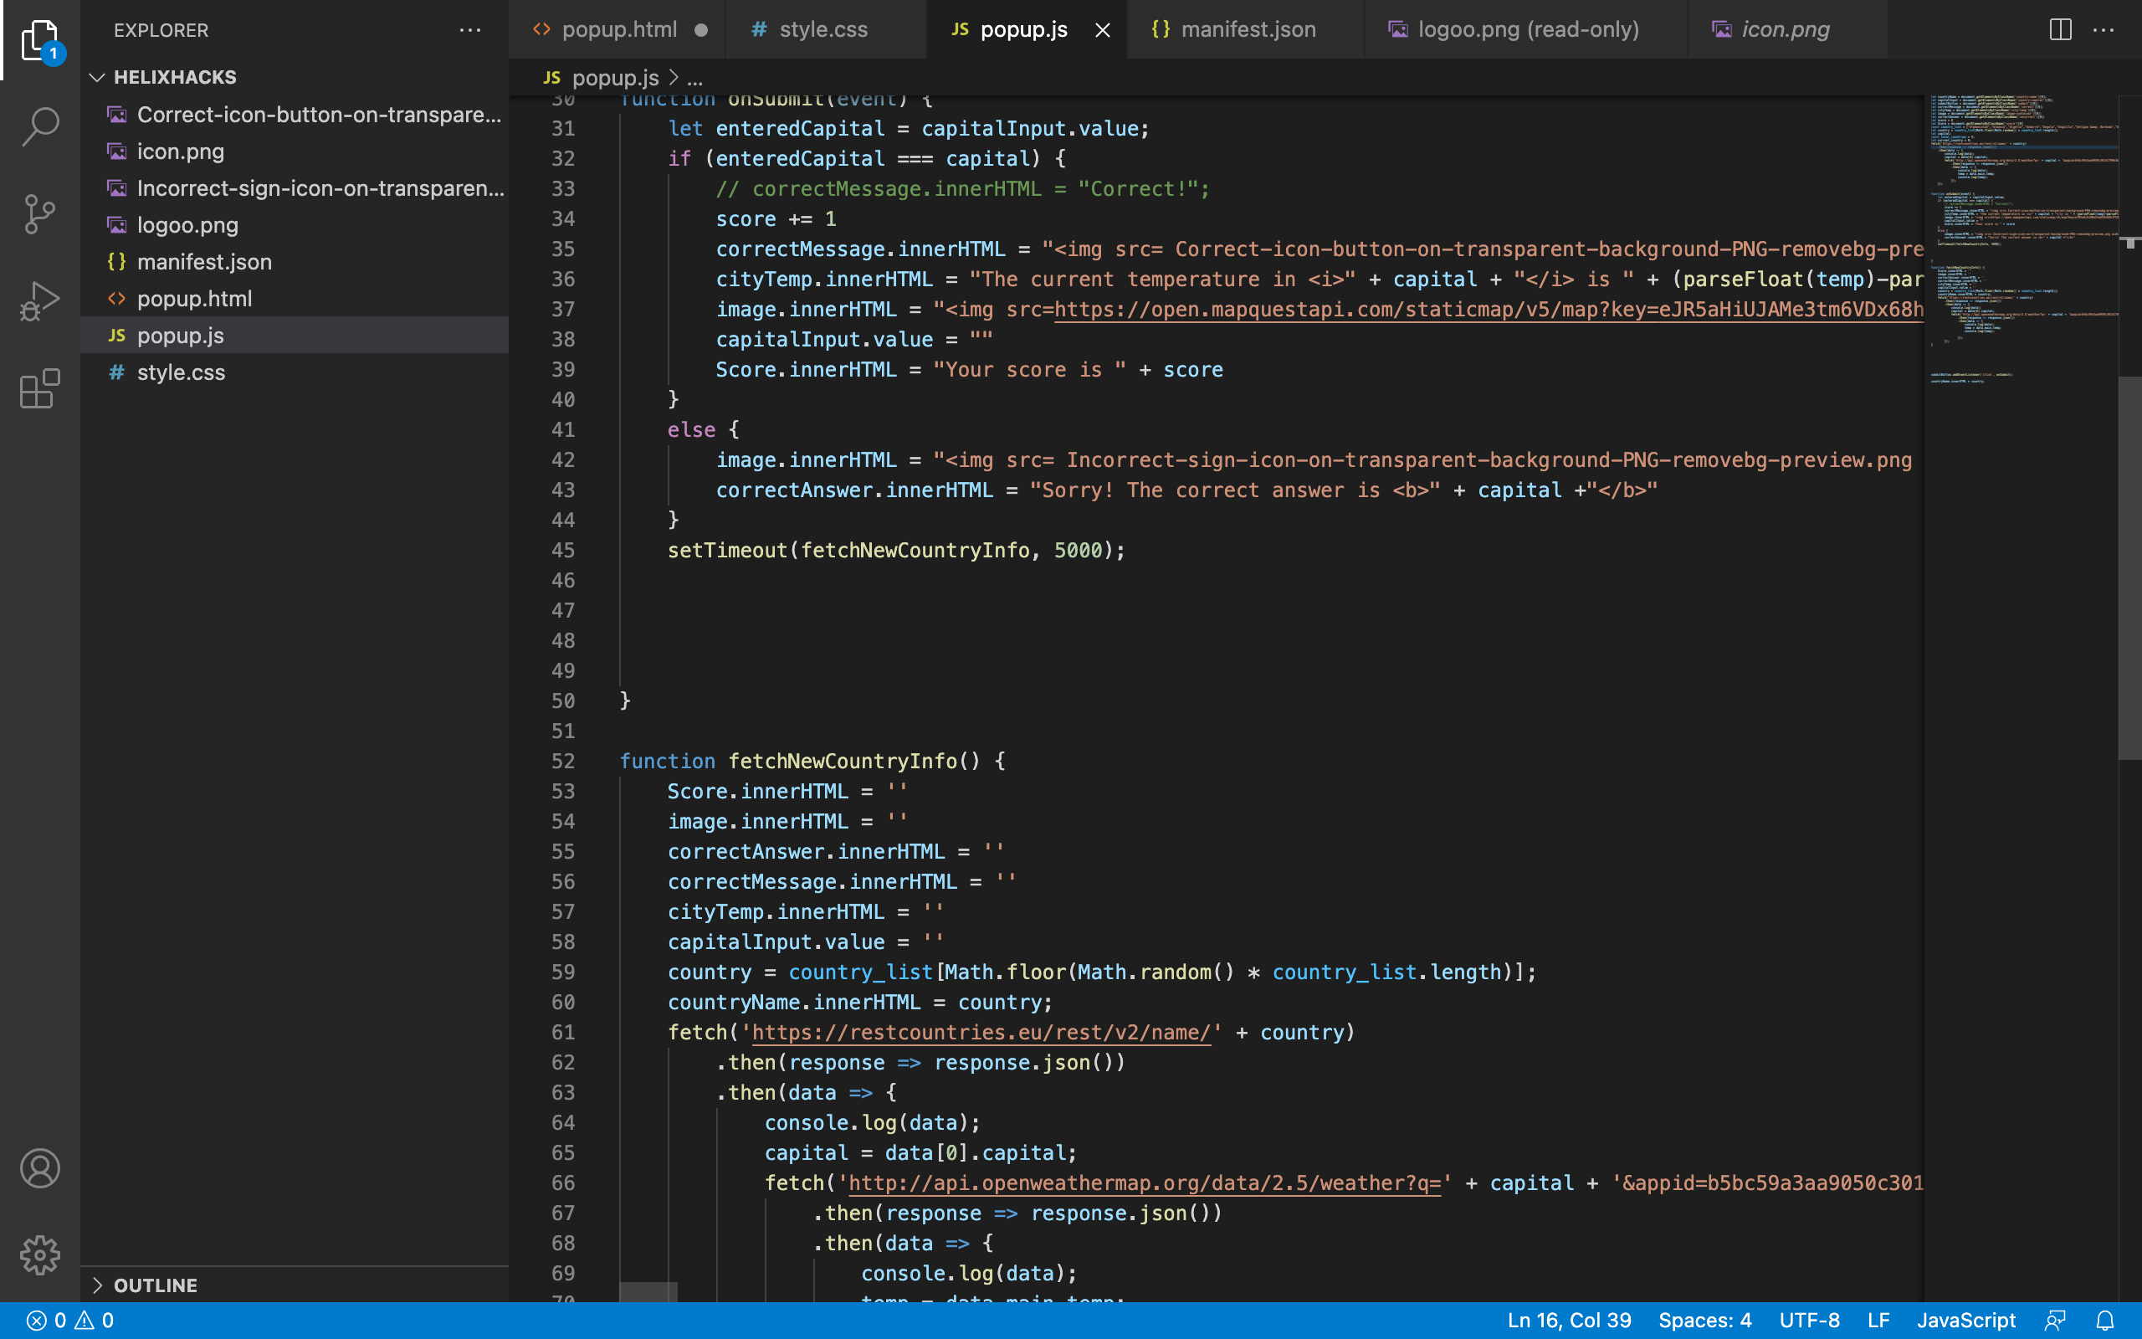
Task: Open the Accounts menu icon
Action: (40, 1168)
